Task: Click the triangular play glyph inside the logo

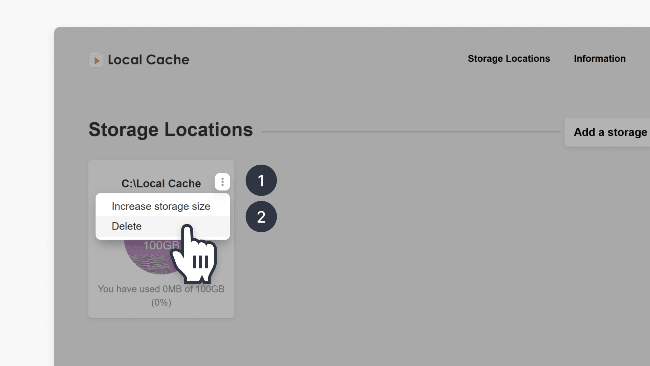Action: [96, 59]
